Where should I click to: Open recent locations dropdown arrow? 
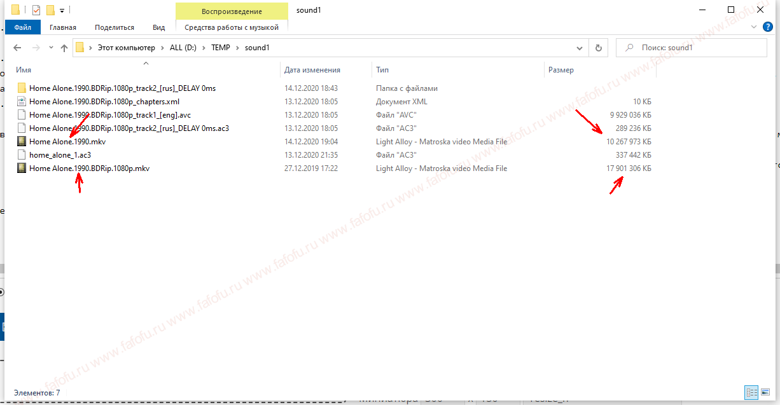[52, 48]
